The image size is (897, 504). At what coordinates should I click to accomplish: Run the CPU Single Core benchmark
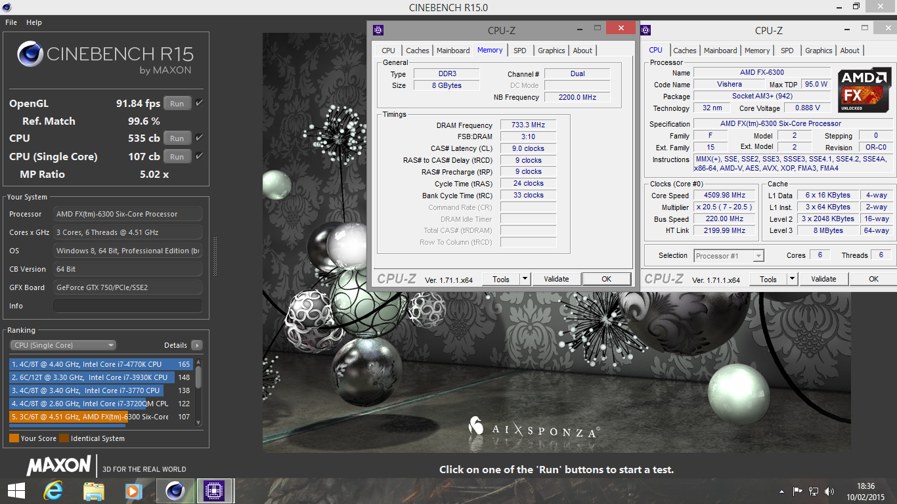[177, 157]
